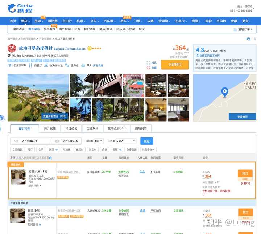Toggle the 免费取消 free-cancellation filter
This screenshot has width=261, height=234.
pos(131,149)
